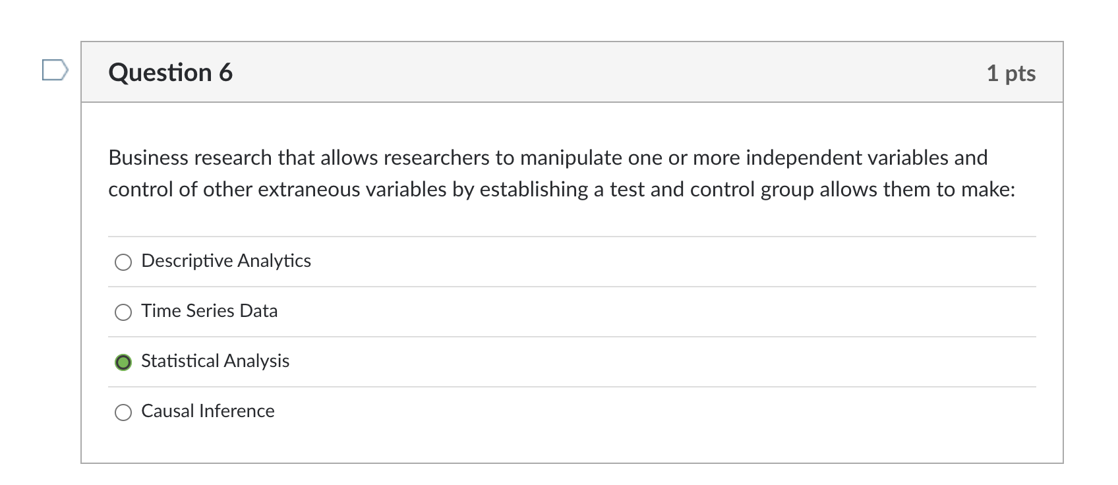Click the Causal Inference answer text
The width and height of the screenshot is (1118, 485).
(x=208, y=411)
